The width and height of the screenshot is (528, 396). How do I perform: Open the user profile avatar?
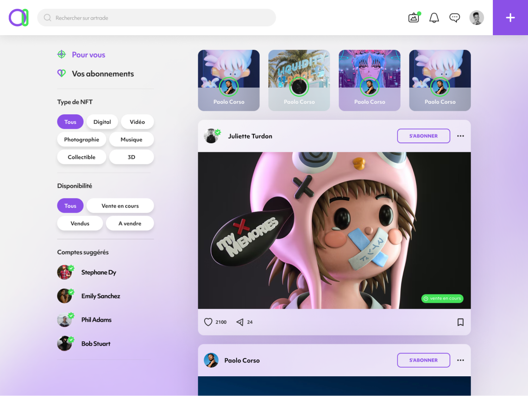pyautogui.click(x=477, y=18)
